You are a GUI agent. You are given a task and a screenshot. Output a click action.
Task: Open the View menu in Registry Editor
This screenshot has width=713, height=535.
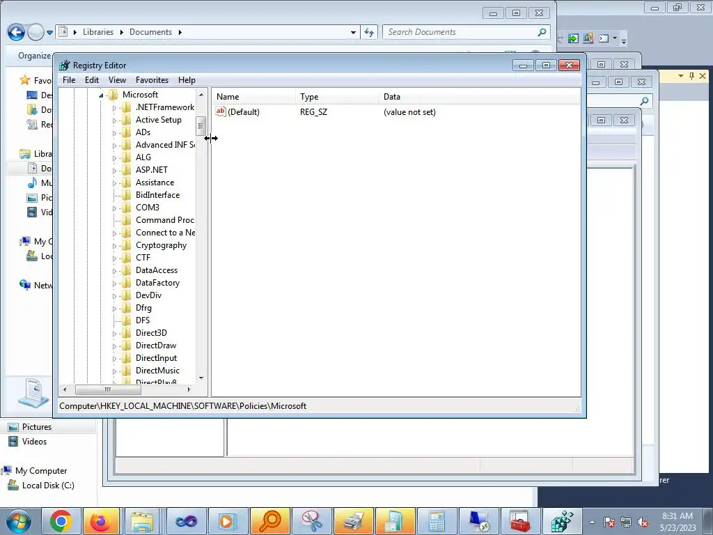click(117, 80)
